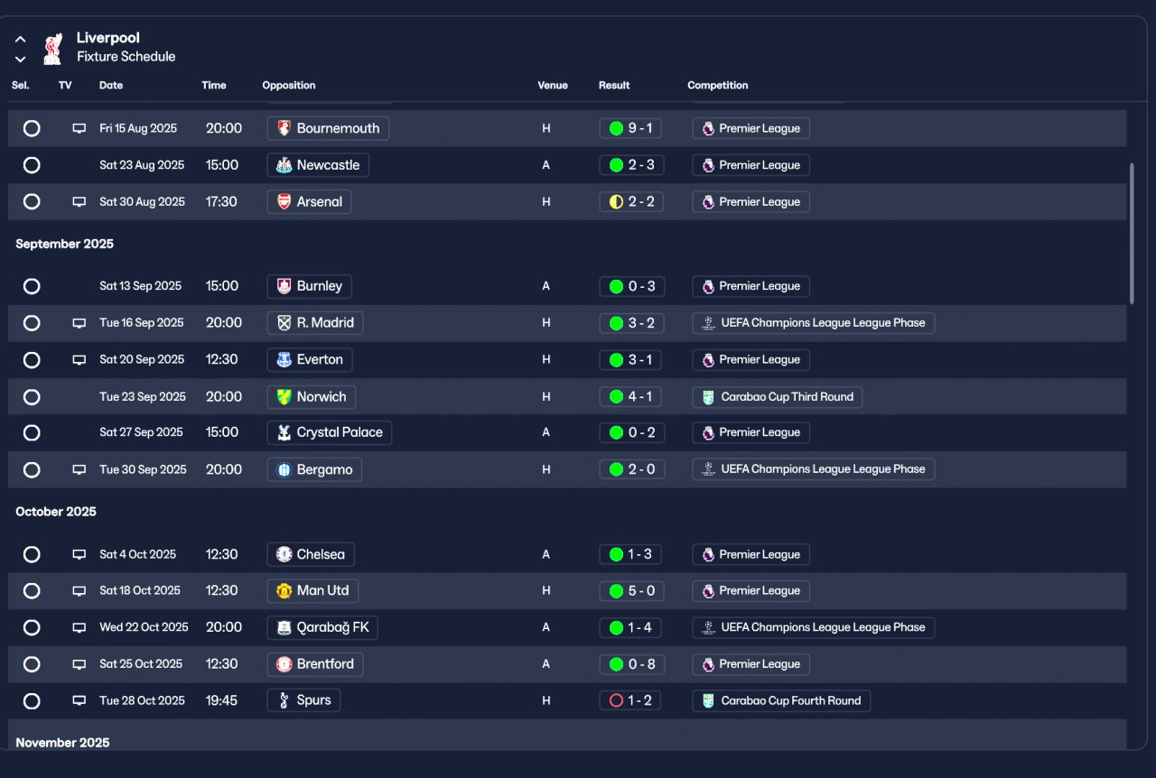Open the Carabao Cup Fourth Round competition button
The width and height of the screenshot is (1156, 778).
[781, 700]
